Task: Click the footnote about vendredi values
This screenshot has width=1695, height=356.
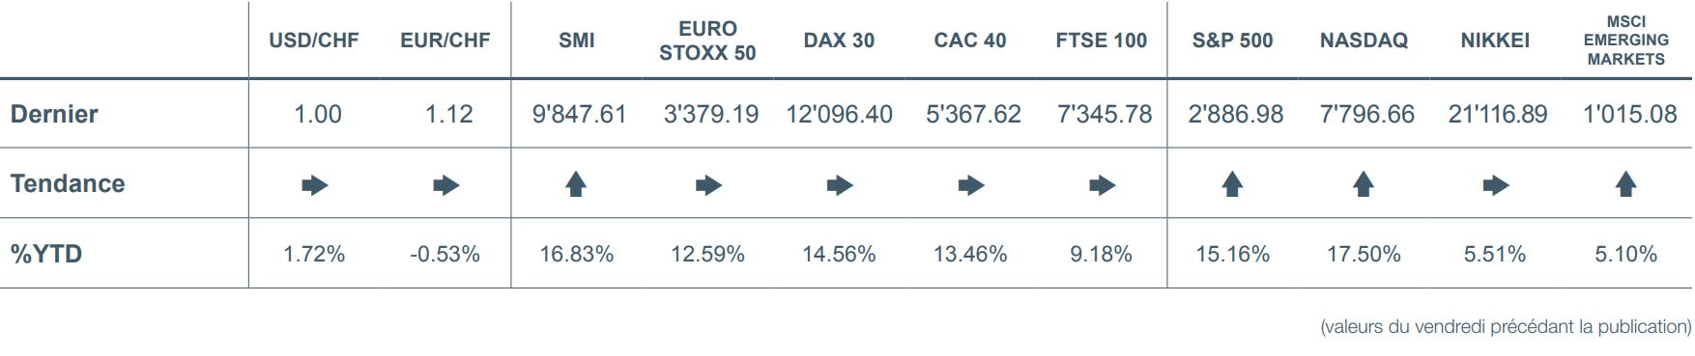Action: pos(1505,327)
